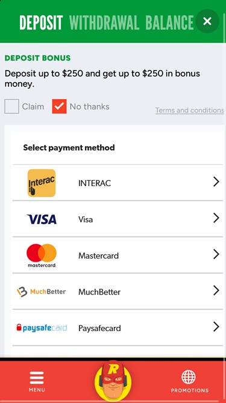Expand the Paysafecard row chevron

216,327
